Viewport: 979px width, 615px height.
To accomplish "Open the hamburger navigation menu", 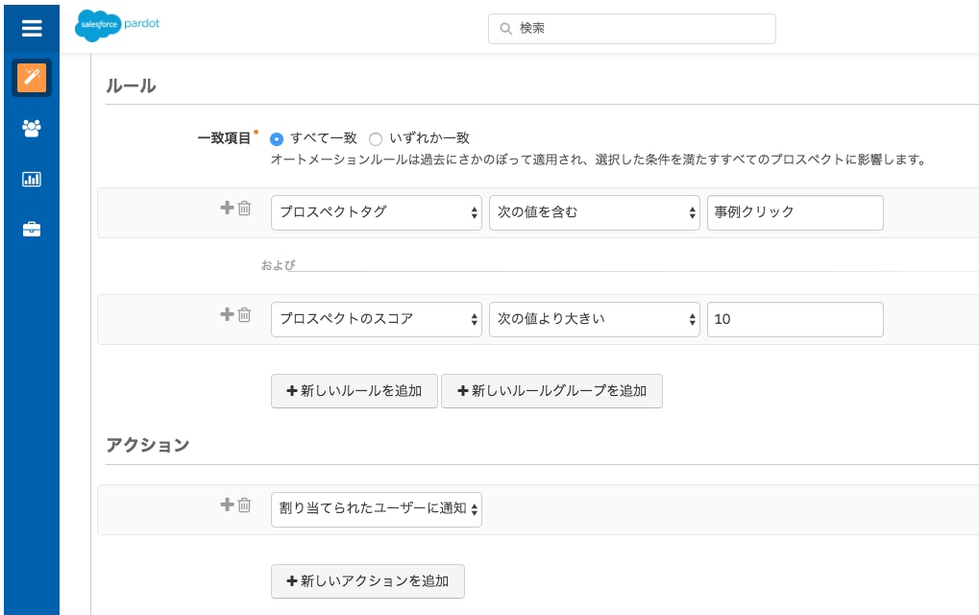I will pyautogui.click(x=32, y=28).
